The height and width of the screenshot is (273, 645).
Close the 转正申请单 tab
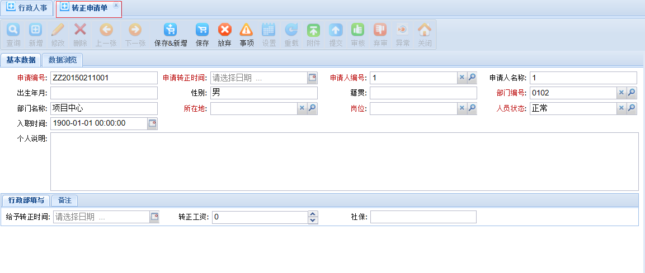[x=116, y=5]
